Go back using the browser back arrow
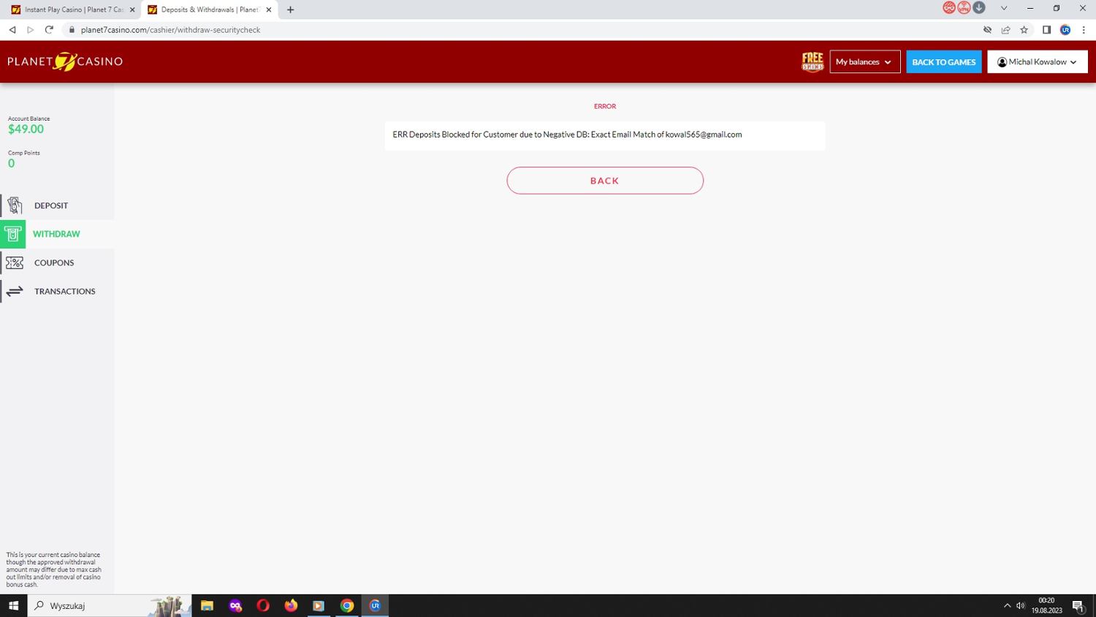 12,30
